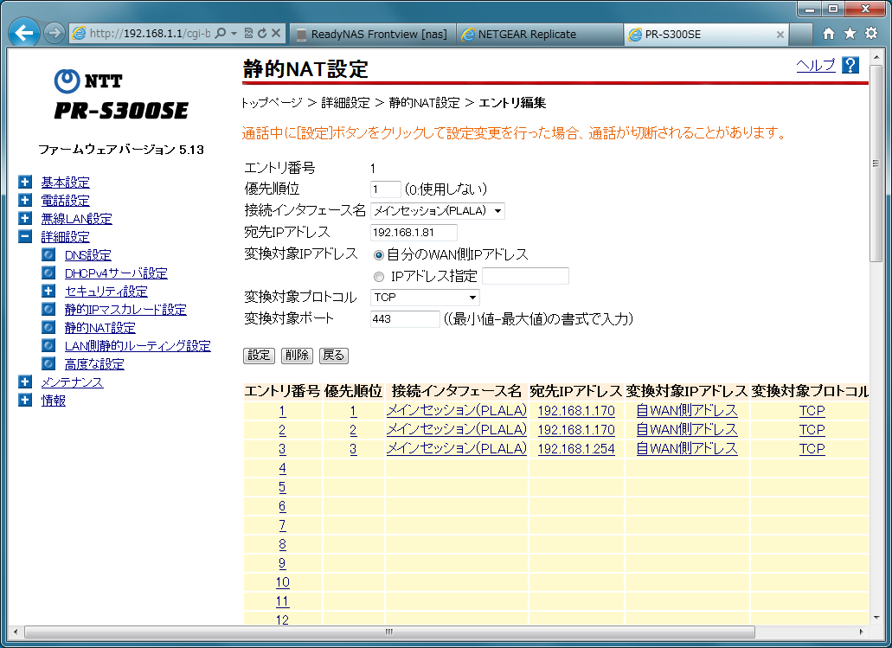Click the browser back arrow button

(24, 34)
